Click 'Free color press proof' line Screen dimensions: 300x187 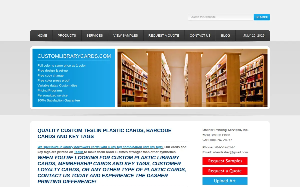pyautogui.click(x=53, y=81)
